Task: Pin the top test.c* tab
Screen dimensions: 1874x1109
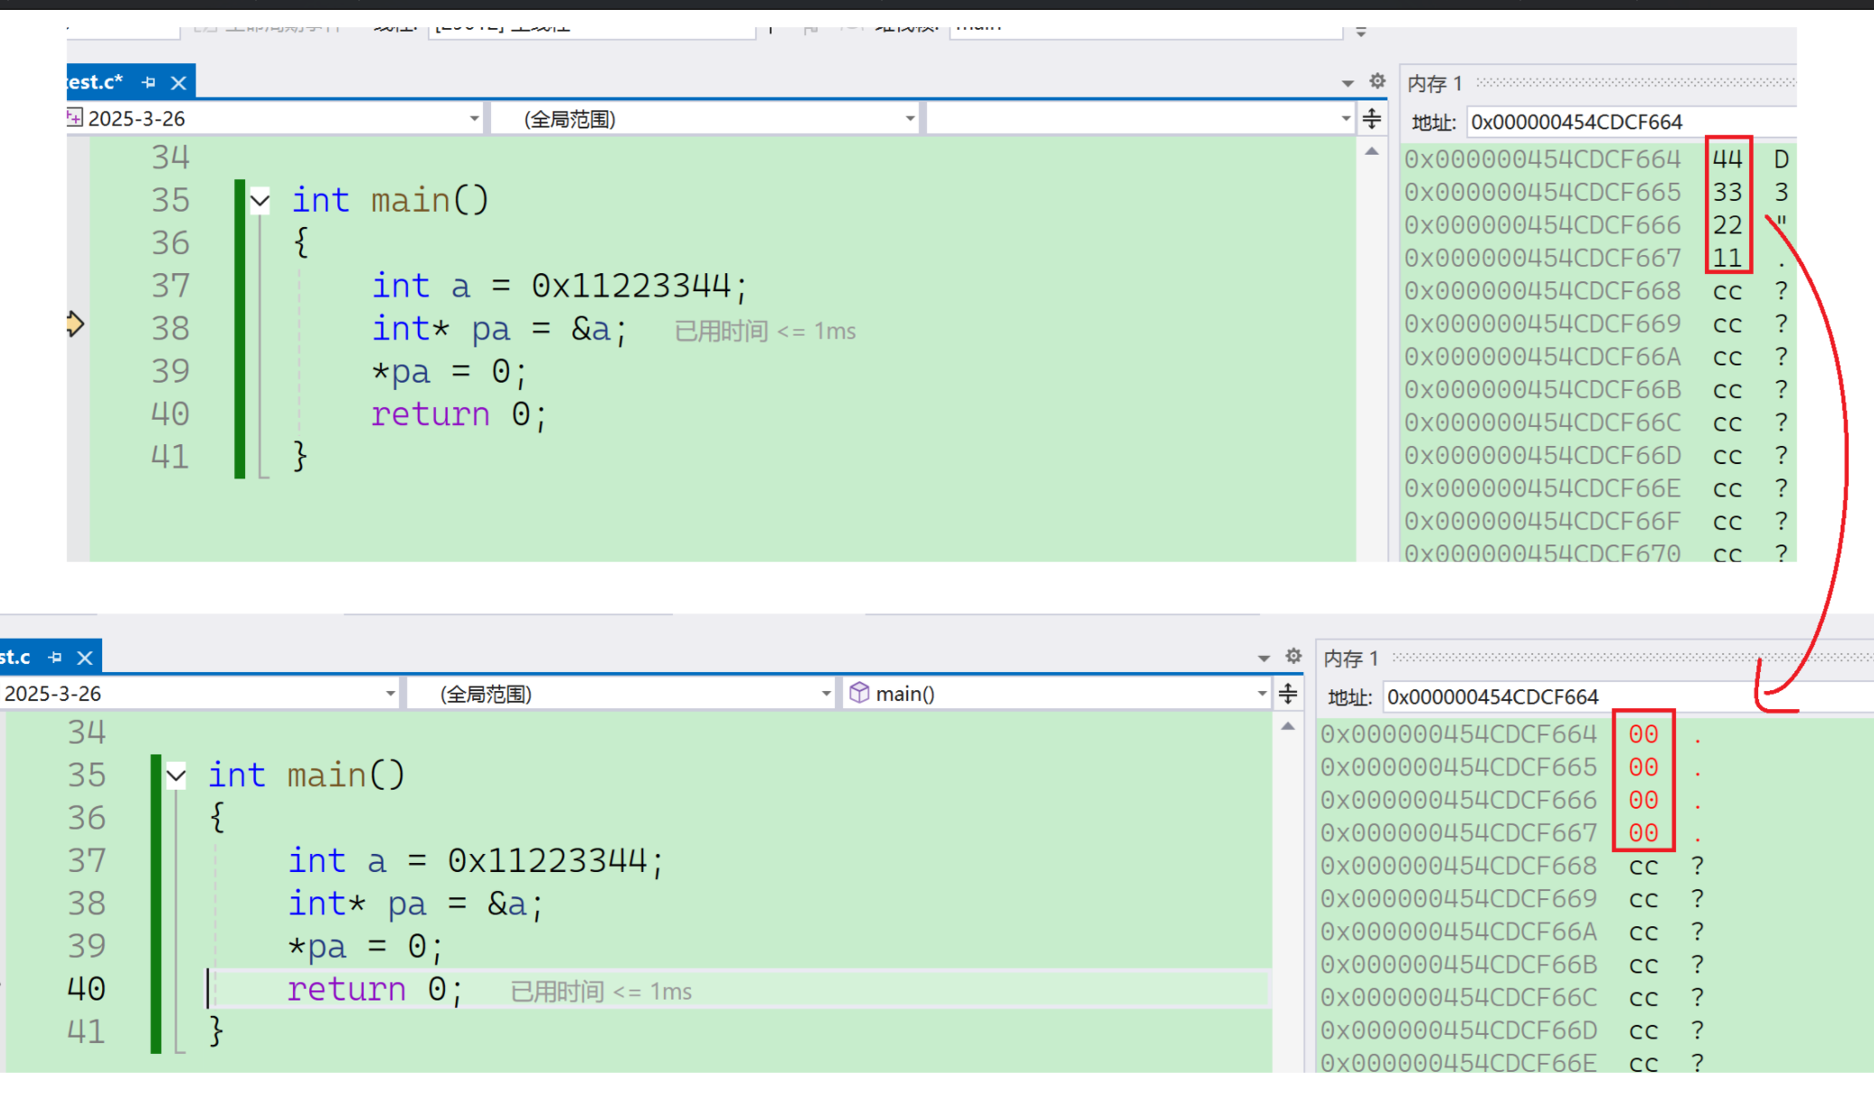Action: 149,82
